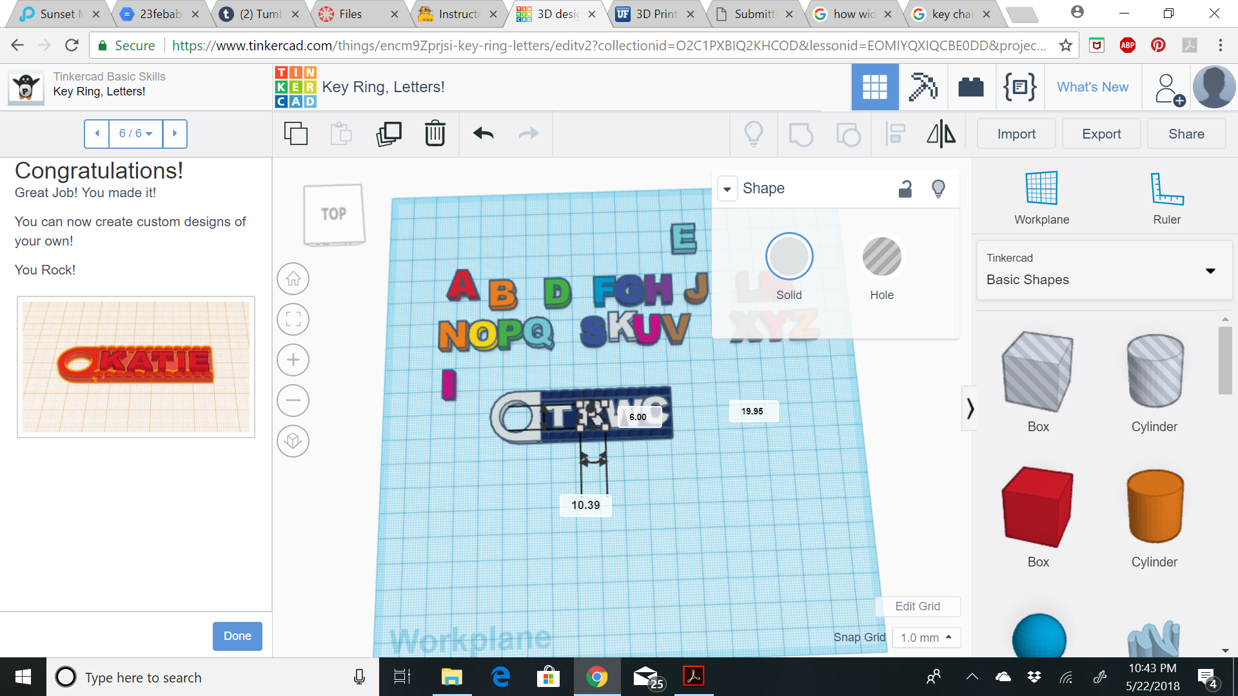The height and width of the screenshot is (696, 1238).
Task: Pick the striped Cylinder hole shape
Action: pyautogui.click(x=1155, y=371)
